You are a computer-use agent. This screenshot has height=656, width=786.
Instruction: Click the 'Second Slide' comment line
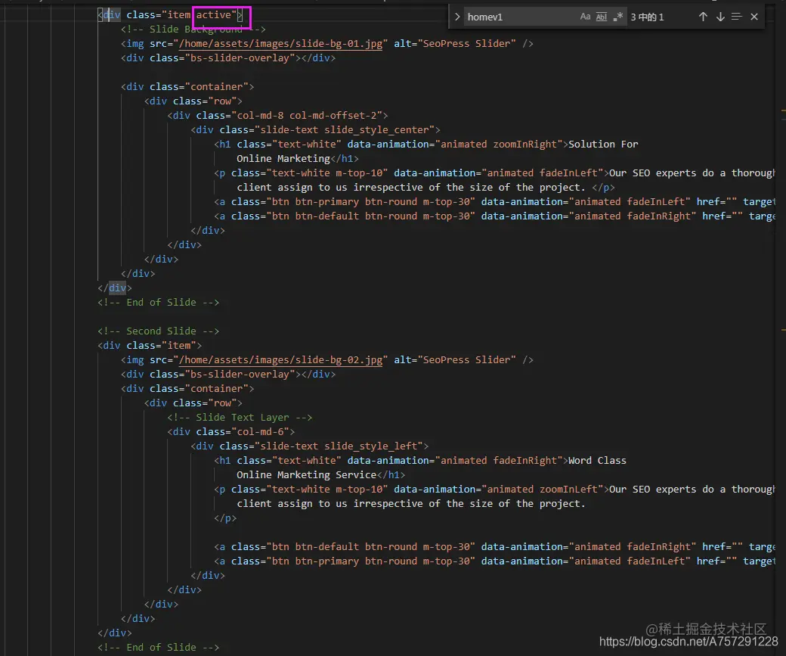point(159,331)
